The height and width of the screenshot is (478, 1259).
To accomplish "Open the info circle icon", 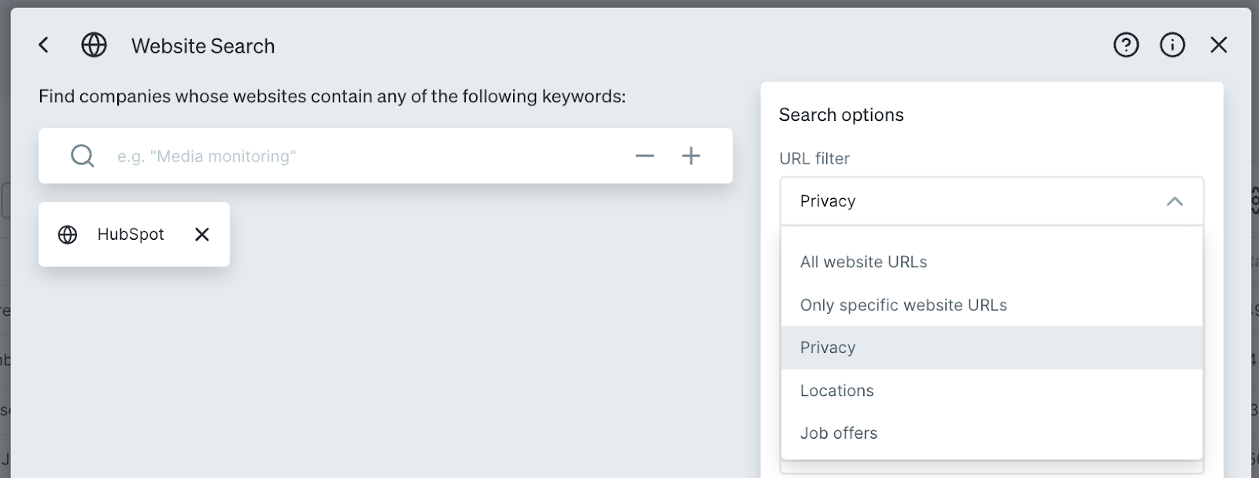I will [x=1172, y=46].
